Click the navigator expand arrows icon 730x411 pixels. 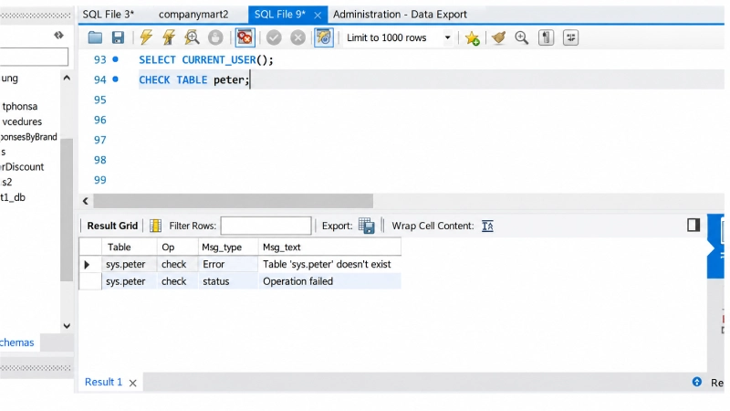point(58,36)
